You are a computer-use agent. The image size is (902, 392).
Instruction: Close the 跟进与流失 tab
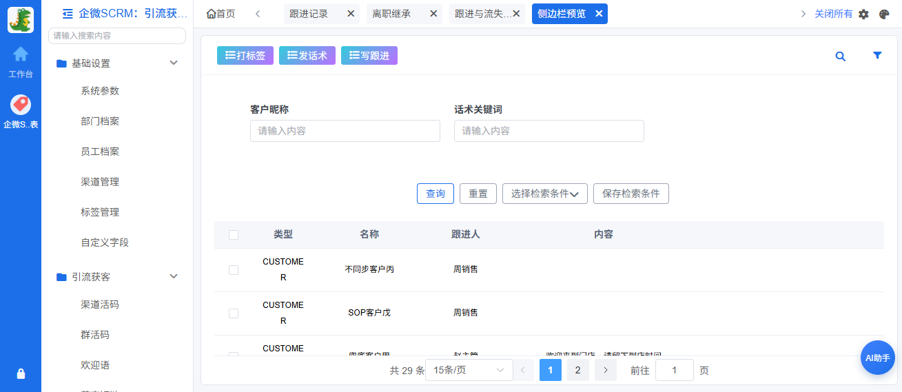point(515,13)
